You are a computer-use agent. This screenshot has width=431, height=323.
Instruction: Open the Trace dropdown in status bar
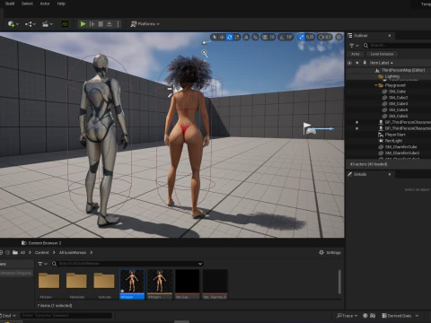[x=347, y=316]
